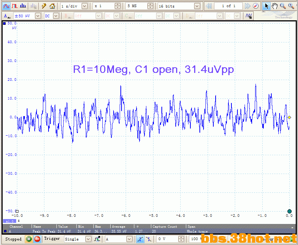Select the Peak To Peak measurement row
The width and height of the screenshot is (298, 245).
tap(148, 231)
